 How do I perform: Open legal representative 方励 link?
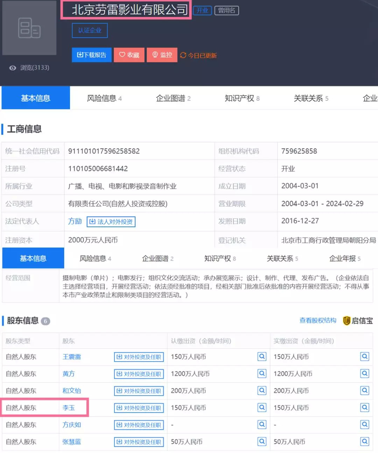(x=75, y=221)
